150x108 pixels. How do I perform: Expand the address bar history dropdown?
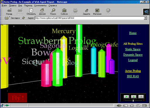(x=145, y=18)
